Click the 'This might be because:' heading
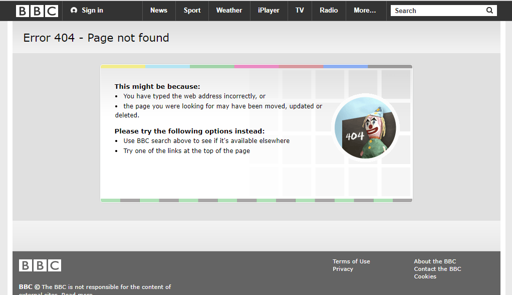Viewport: 512px width, 295px height. pyautogui.click(x=157, y=86)
